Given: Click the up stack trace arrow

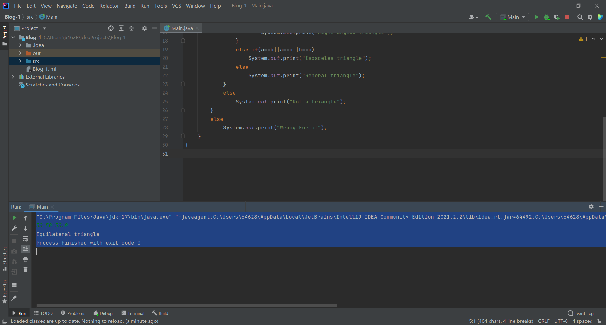Looking at the screenshot, I should (26, 218).
